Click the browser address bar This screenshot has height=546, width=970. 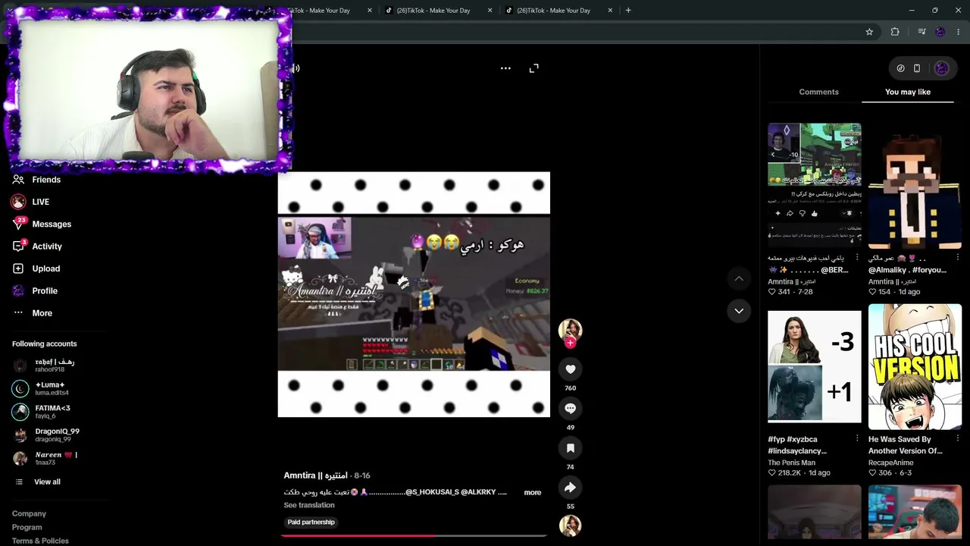pyautogui.click(x=576, y=32)
